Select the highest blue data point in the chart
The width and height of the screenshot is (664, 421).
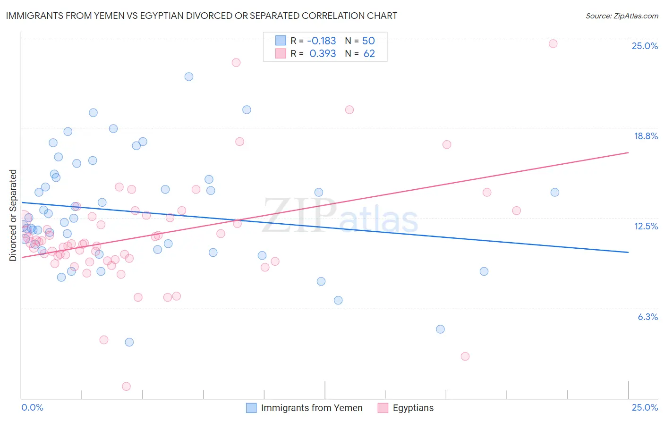189,76
